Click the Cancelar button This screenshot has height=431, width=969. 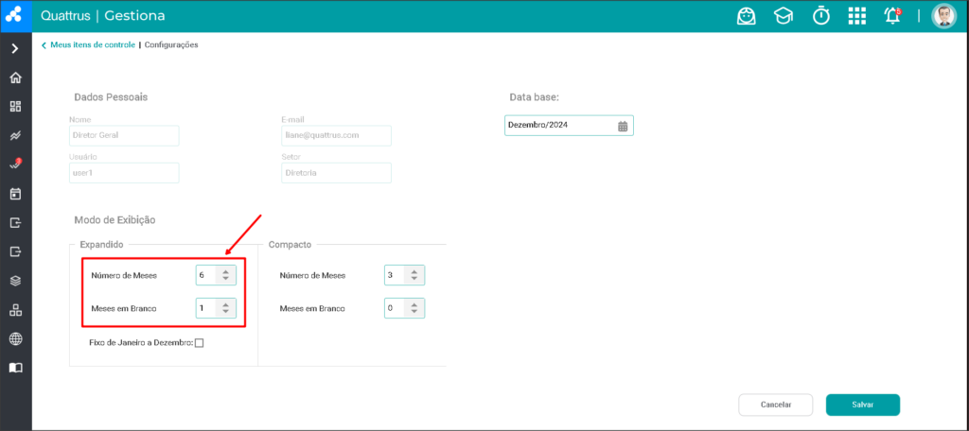click(x=776, y=405)
